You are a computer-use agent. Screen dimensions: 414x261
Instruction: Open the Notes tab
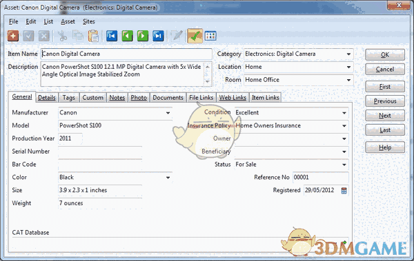click(x=117, y=98)
